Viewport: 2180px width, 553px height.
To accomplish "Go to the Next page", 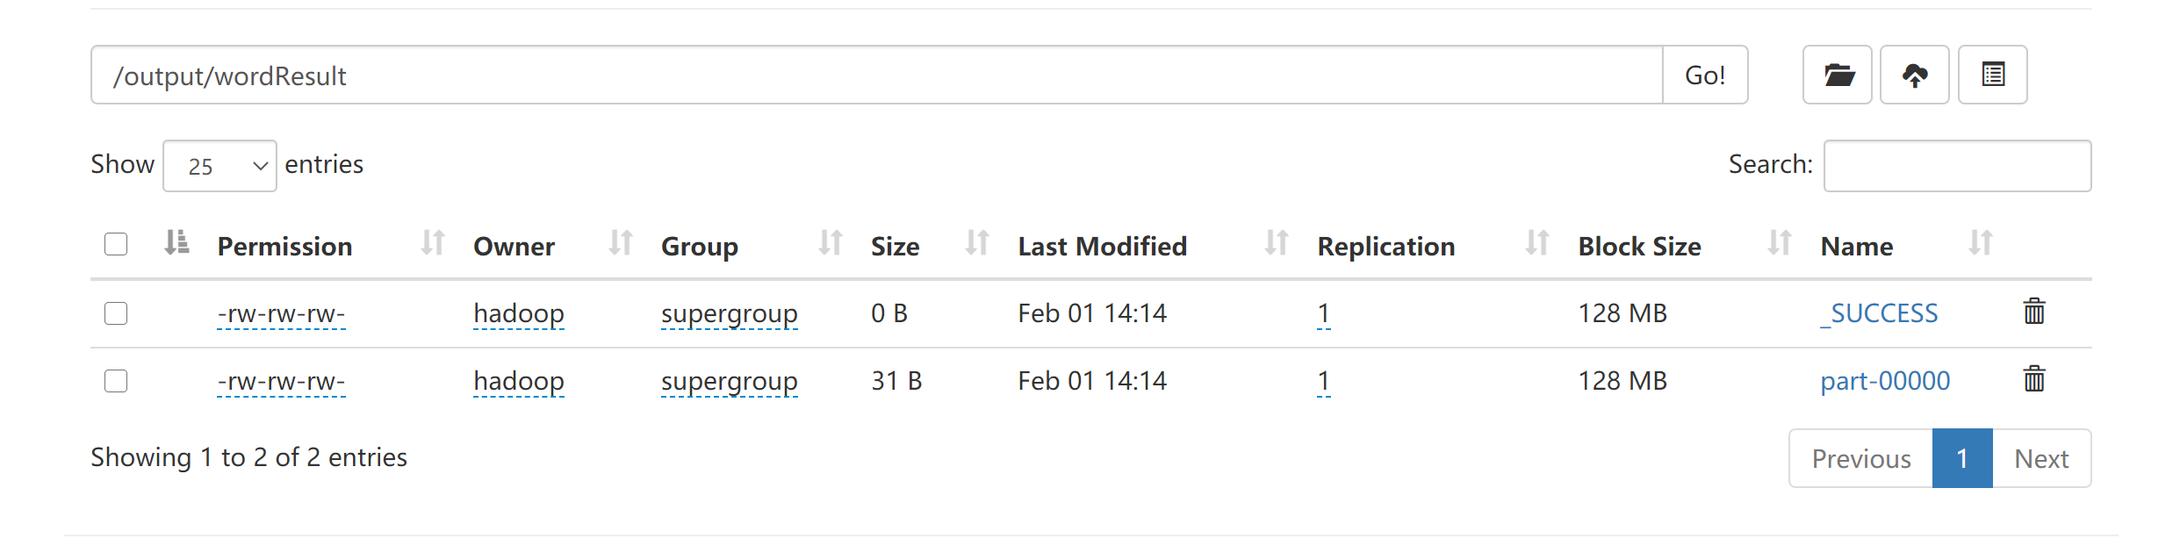I will click(x=2040, y=458).
